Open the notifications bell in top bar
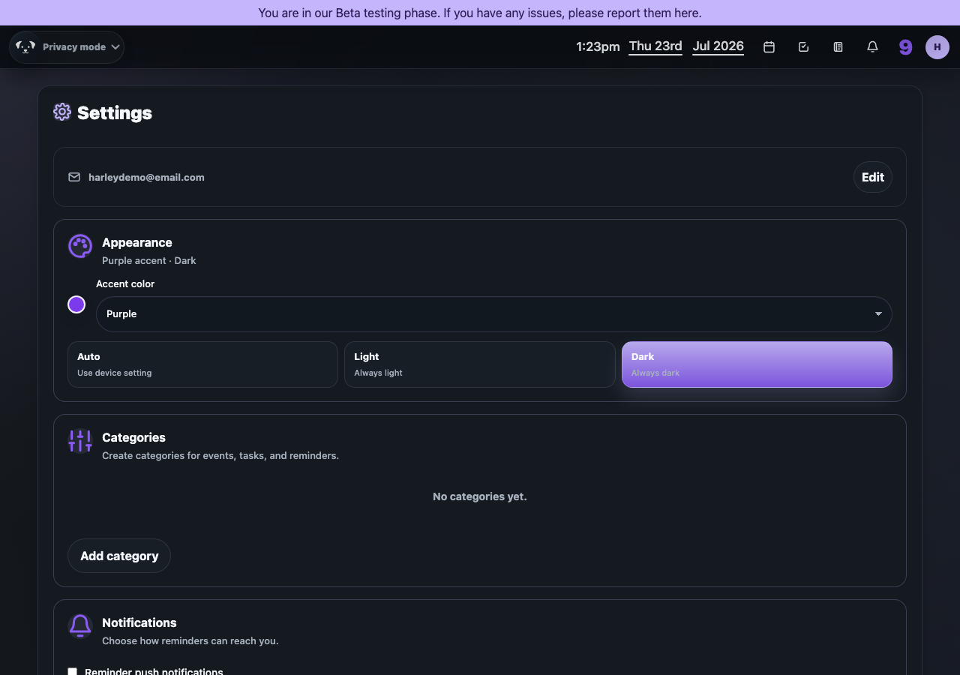This screenshot has height=675, width=960. point(872,46)
